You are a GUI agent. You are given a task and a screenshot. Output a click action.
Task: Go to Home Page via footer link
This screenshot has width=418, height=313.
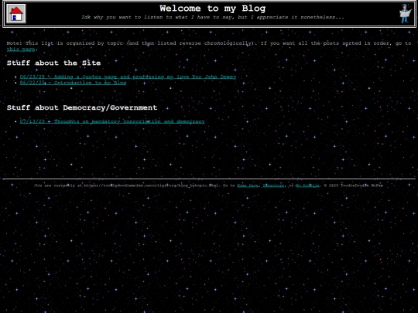point(248,185)
